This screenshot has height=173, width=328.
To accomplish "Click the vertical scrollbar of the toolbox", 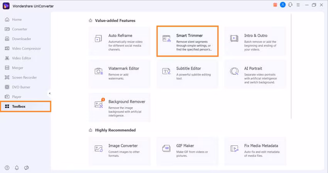I will coord(291,66).
